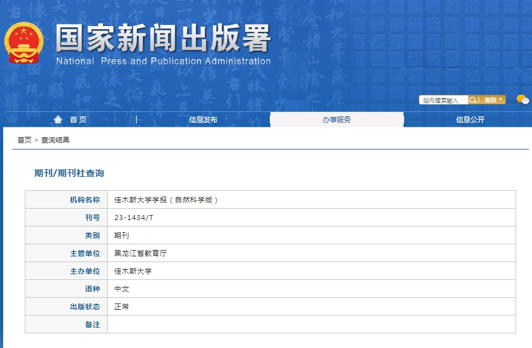This screenshot has width=532, height=348.
Task: Click the 刊号 value 23-1434/T
Action: [x=134, y=218]
